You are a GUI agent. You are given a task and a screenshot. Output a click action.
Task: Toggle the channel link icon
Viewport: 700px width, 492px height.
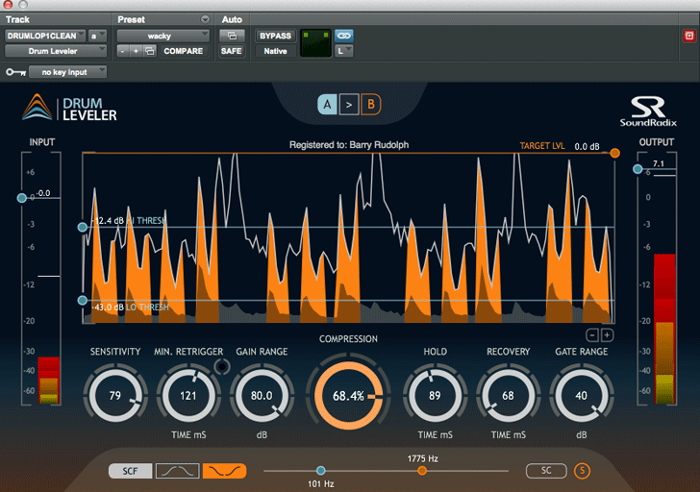(344, 36)
